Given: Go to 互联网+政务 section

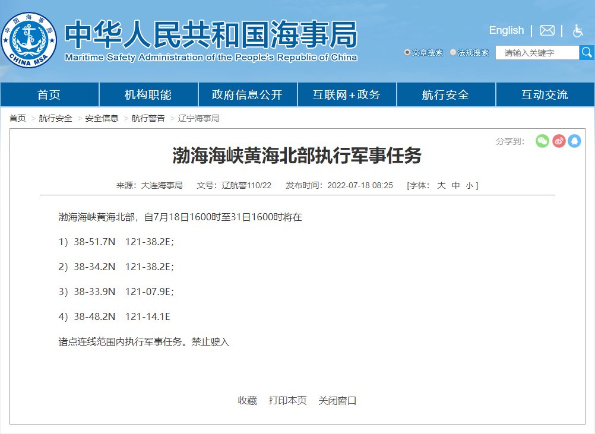Looking at the screenshot, I should coord(346,95).
